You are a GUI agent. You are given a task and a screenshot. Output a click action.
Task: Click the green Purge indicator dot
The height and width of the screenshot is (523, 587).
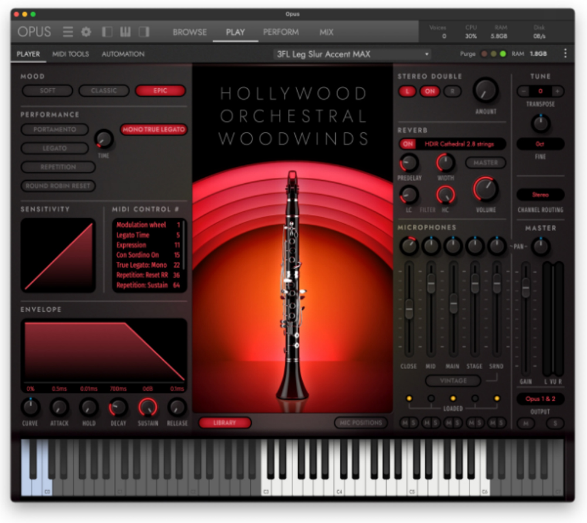[x=503, y=54]
